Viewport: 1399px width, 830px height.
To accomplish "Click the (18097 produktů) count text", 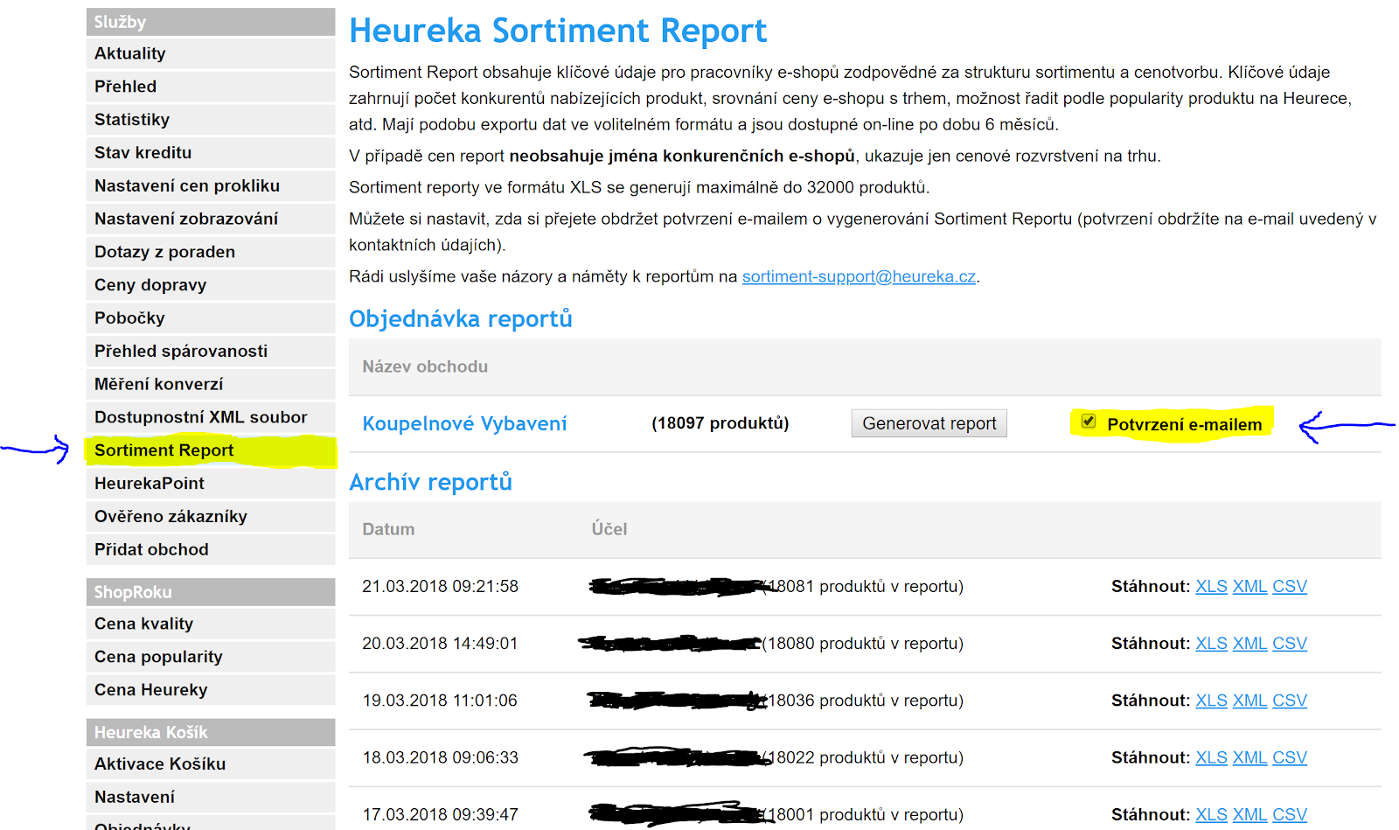I will pos(720,423).
